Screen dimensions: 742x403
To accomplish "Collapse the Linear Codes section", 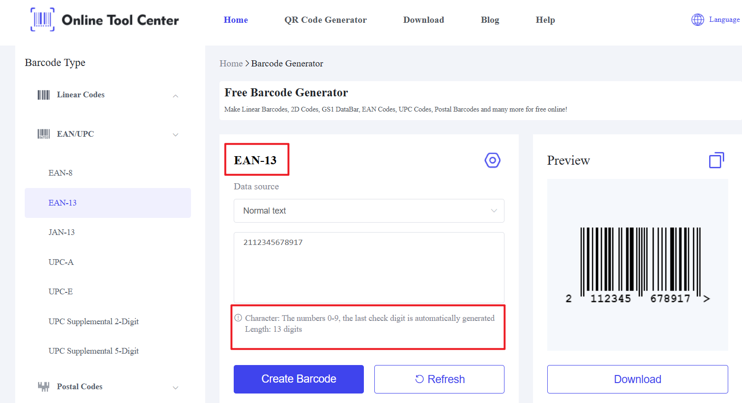I will pyautogui.click(x=175, y=96).
